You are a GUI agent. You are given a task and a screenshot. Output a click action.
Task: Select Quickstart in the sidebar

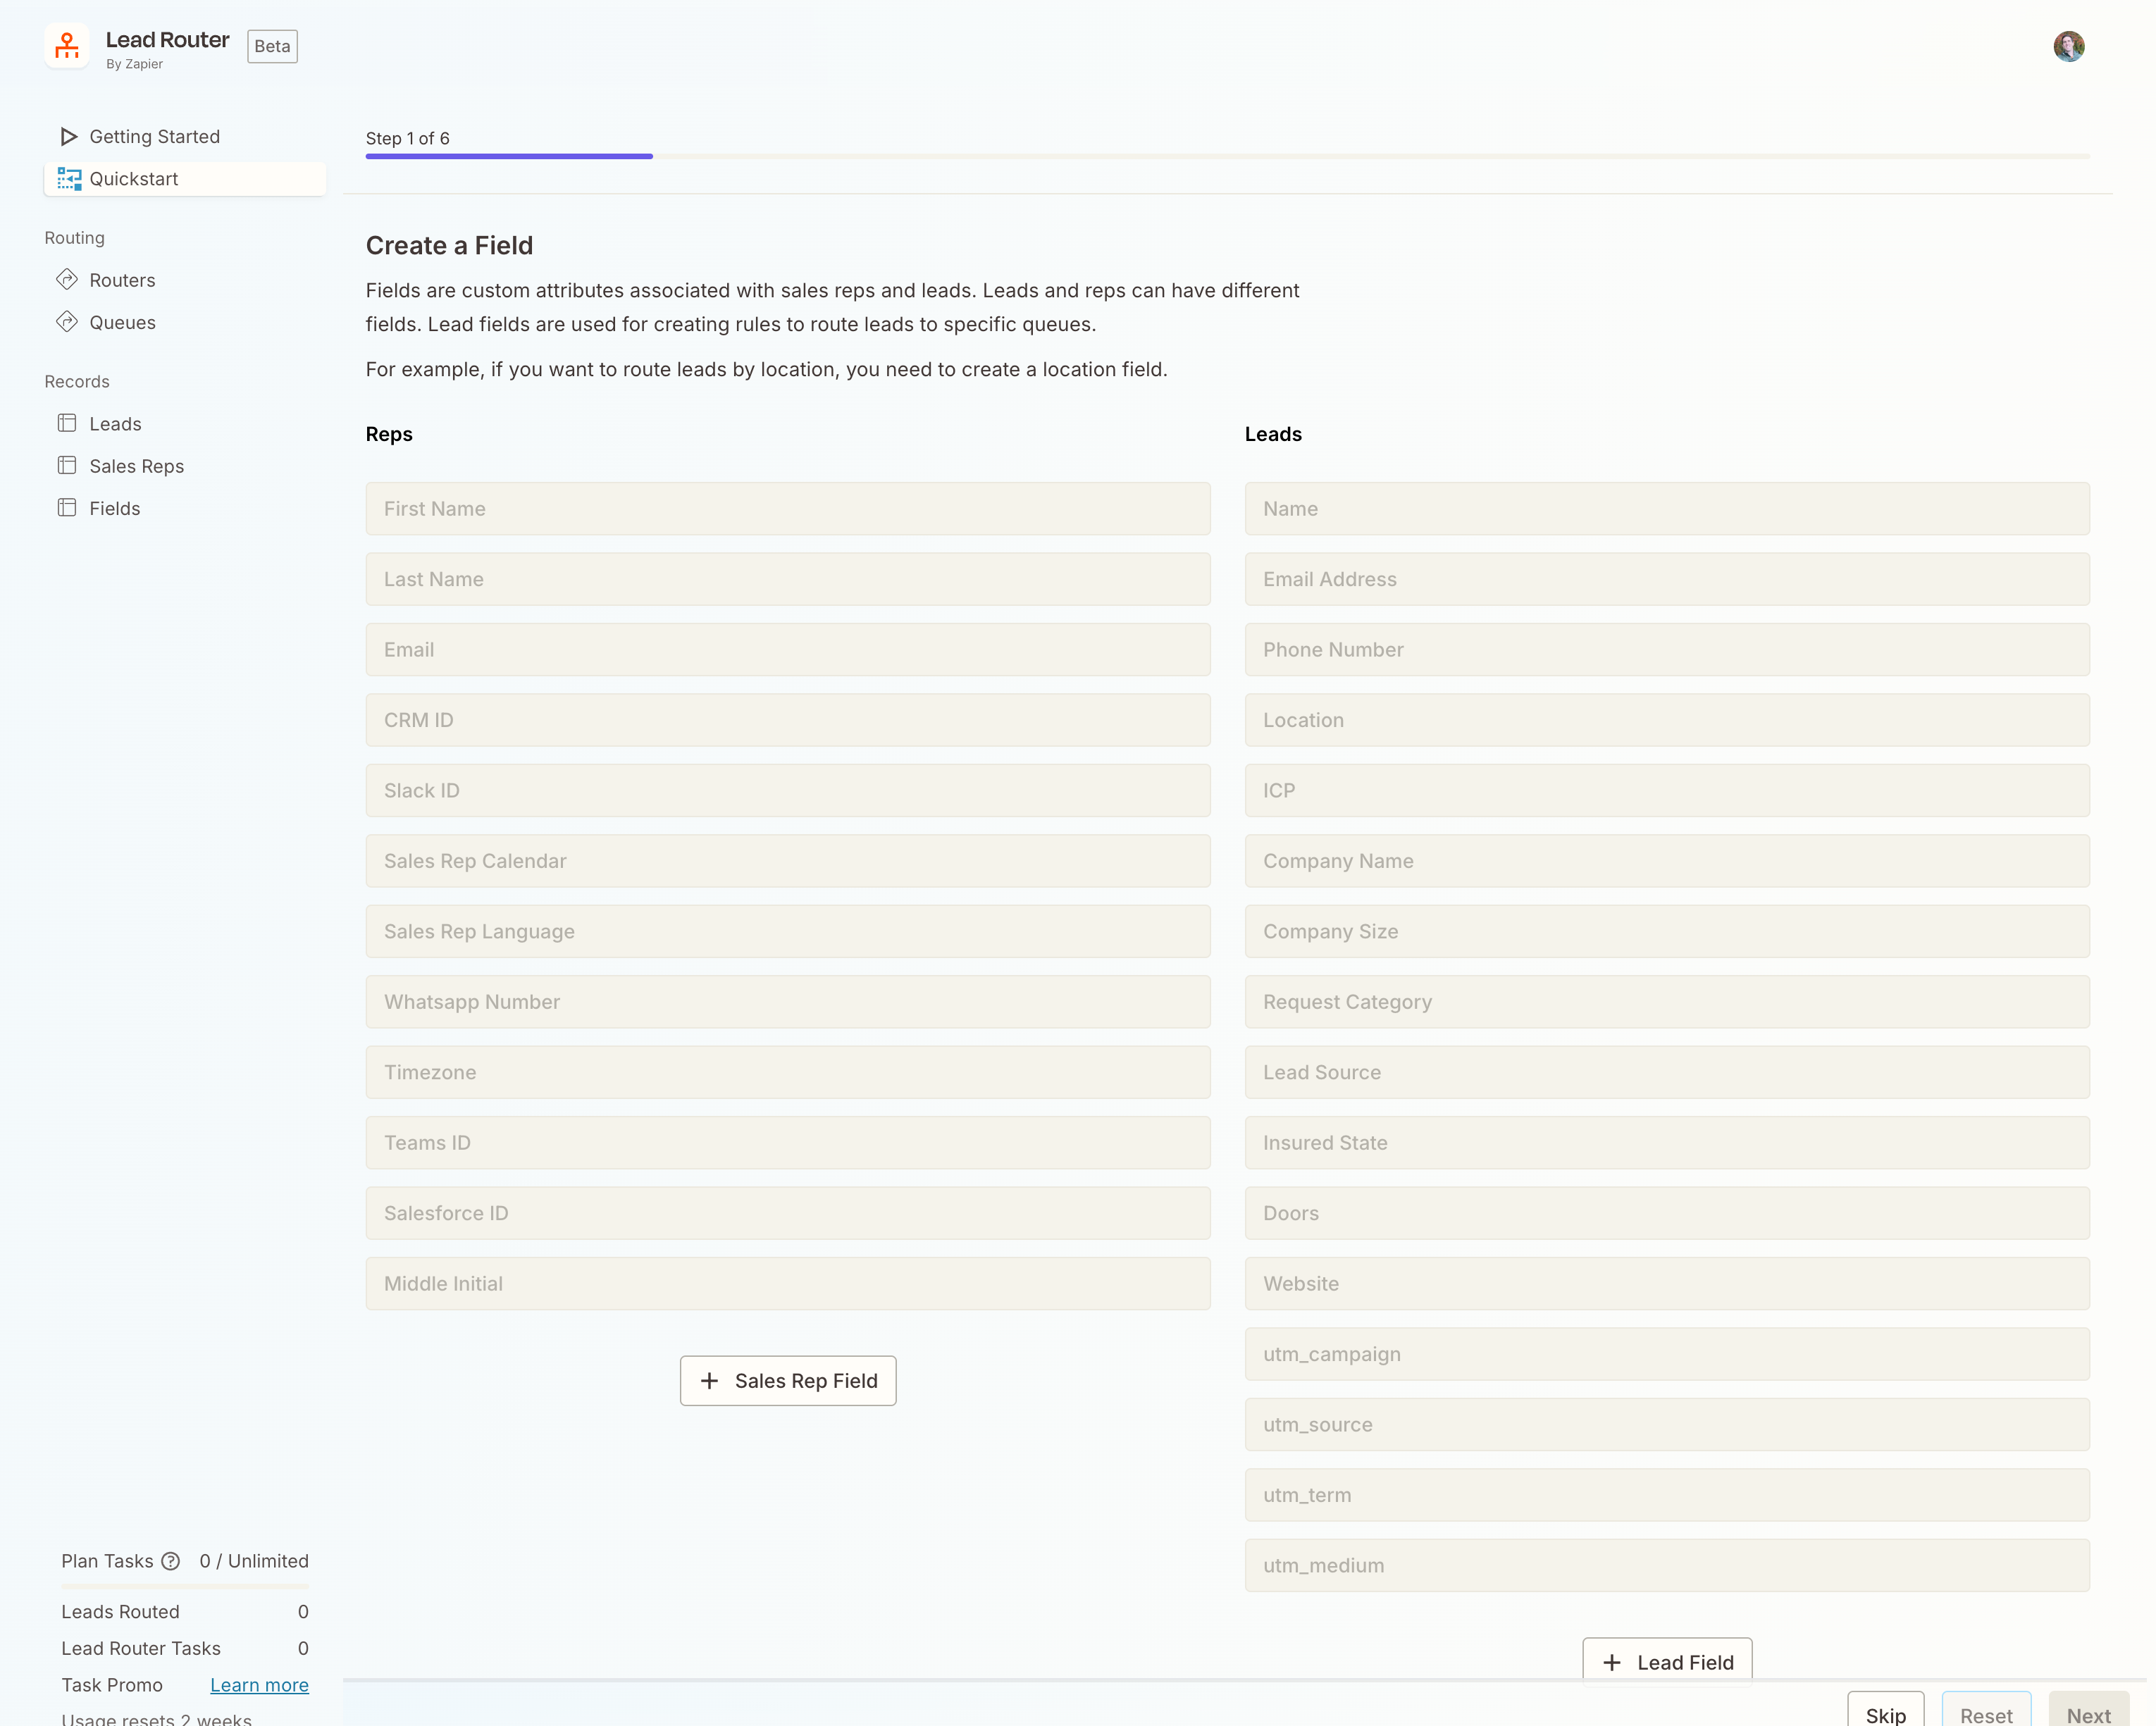tap(136, 179)
